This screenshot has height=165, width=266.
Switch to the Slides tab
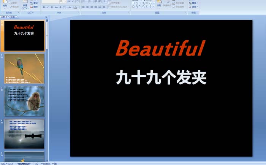point(4,17)
